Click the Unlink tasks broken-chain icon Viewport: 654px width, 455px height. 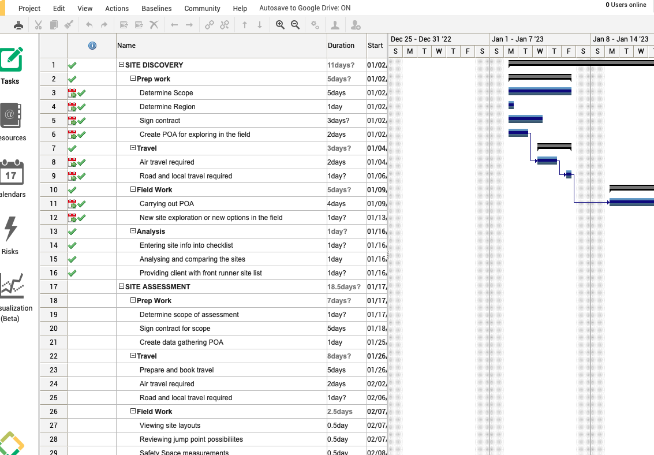(x=225, y=25)
